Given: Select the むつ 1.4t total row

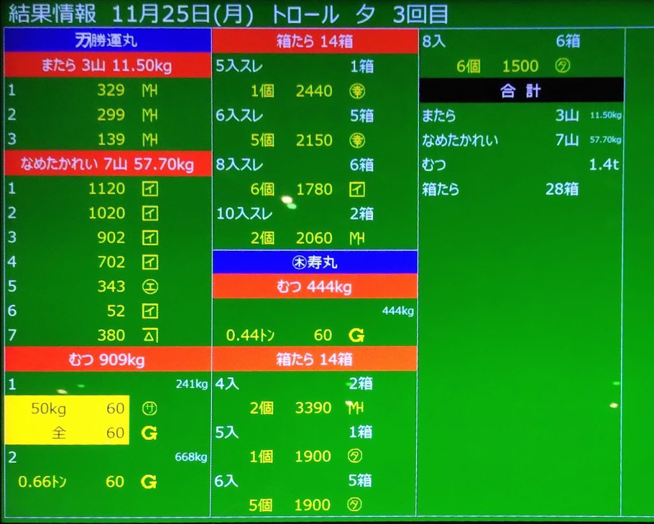Looking at the screenshot, I should [x=521, y=165].
